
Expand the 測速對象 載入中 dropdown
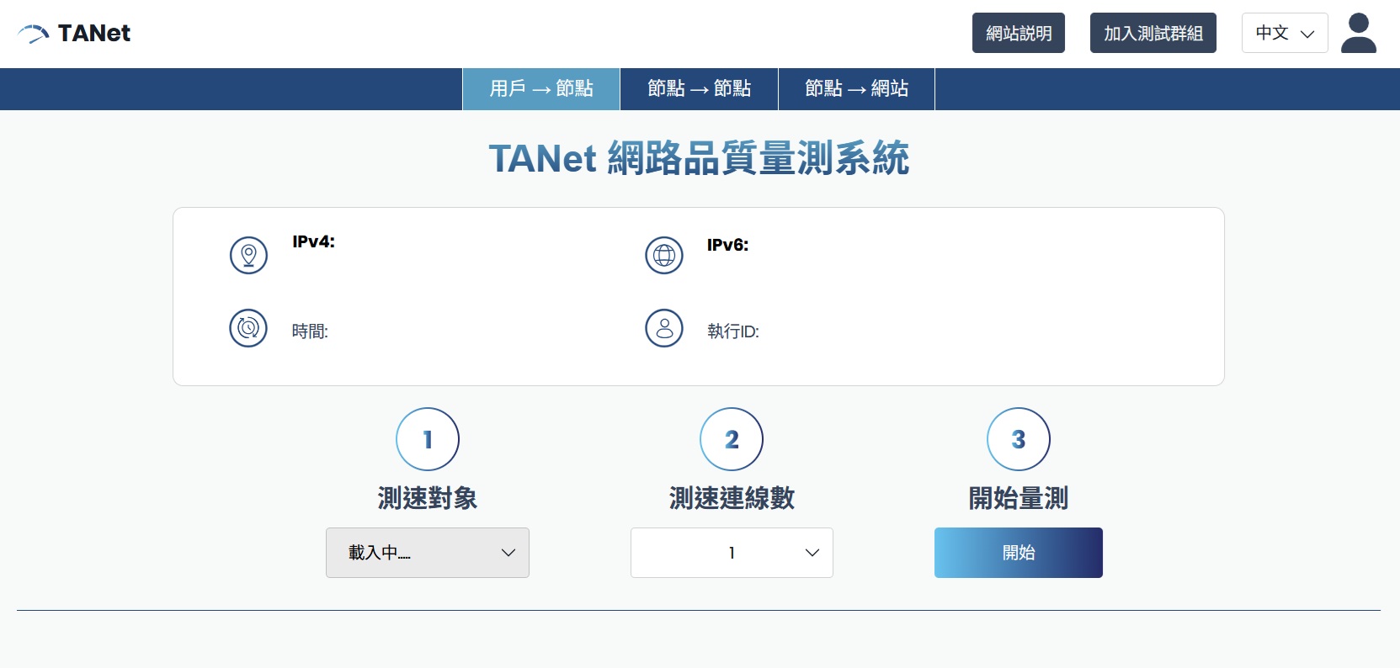point(428,553)
